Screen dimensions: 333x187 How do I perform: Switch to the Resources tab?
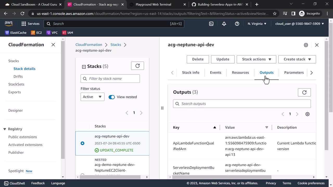point(240,72)
